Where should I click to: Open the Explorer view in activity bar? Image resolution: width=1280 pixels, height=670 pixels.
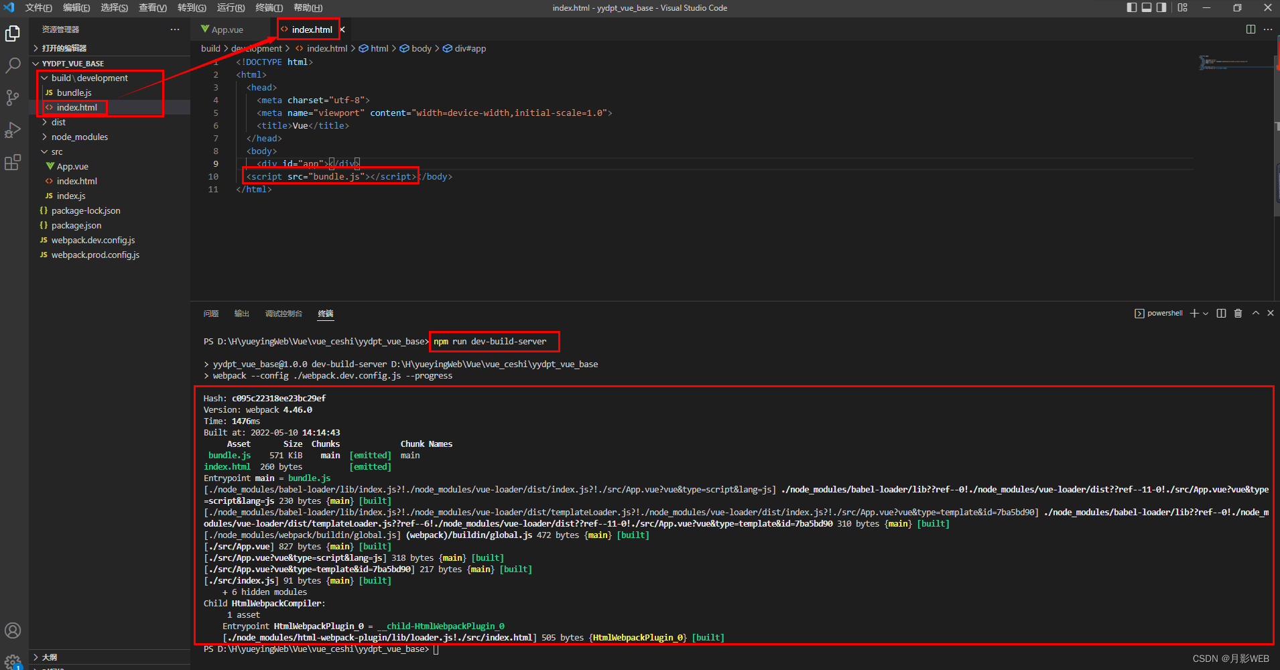pyautogui.click(x=13, y=33)
